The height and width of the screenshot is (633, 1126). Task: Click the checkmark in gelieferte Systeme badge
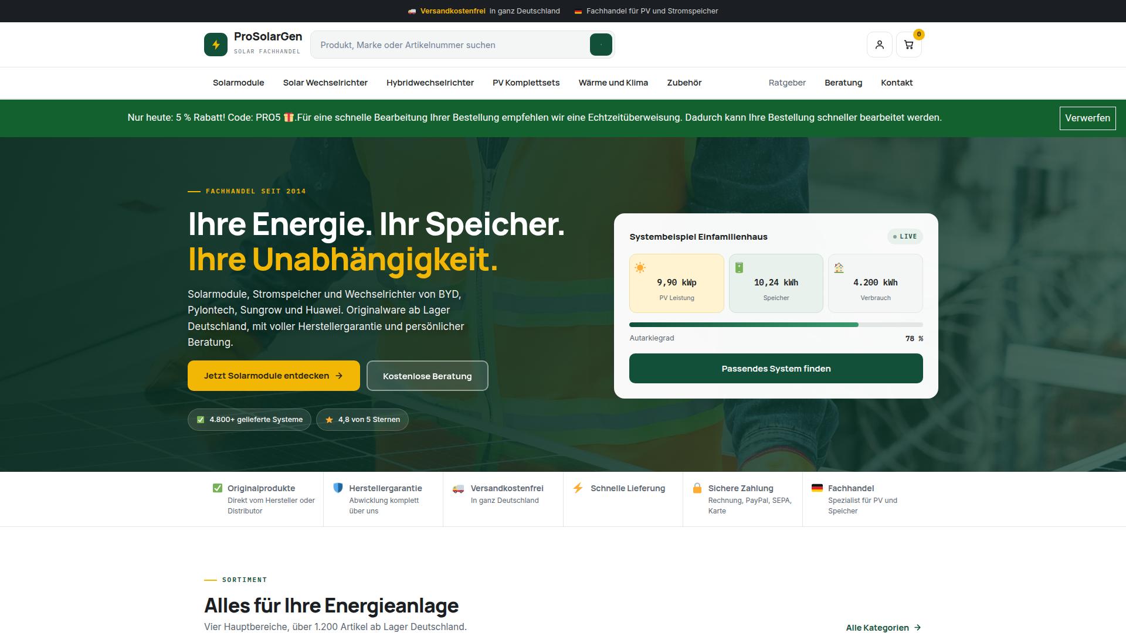(x=201, y=420)
